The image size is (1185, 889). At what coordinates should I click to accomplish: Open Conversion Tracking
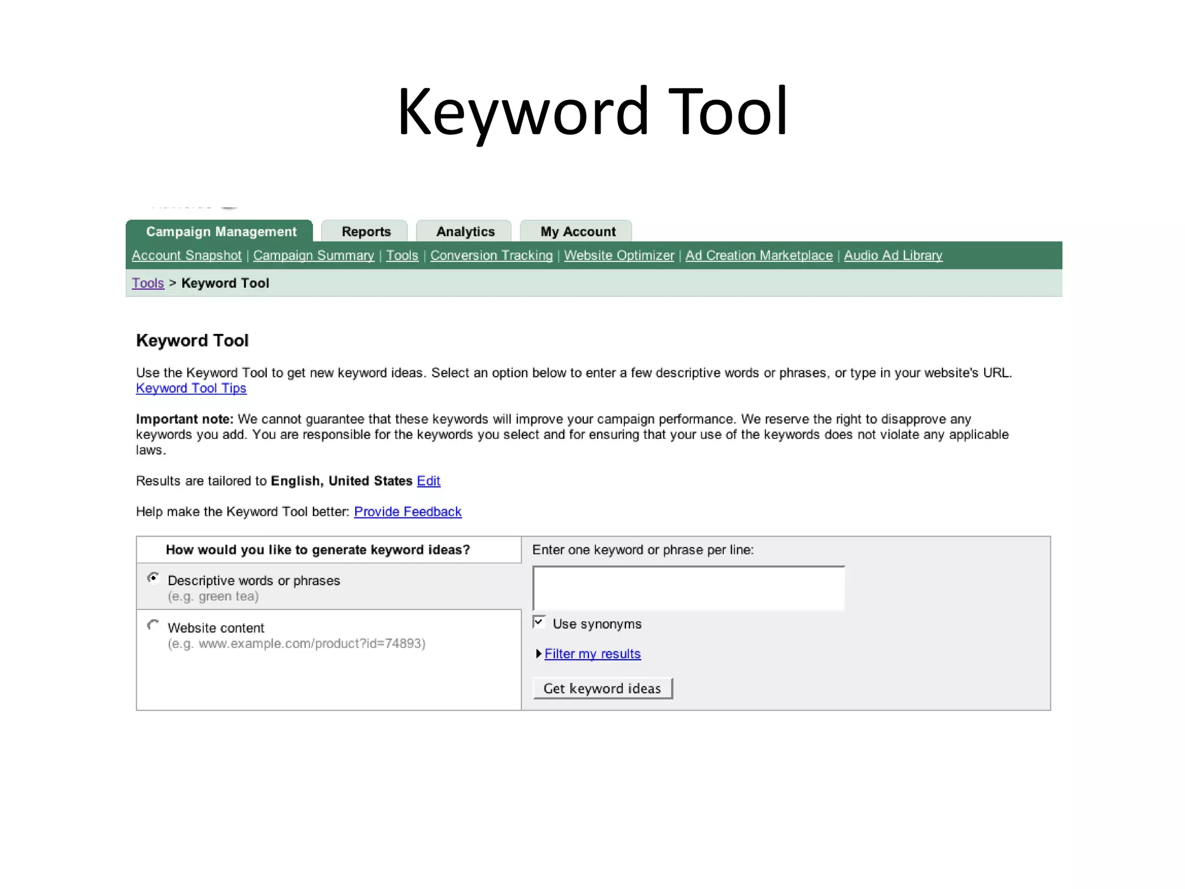click(x=491, y=255)
